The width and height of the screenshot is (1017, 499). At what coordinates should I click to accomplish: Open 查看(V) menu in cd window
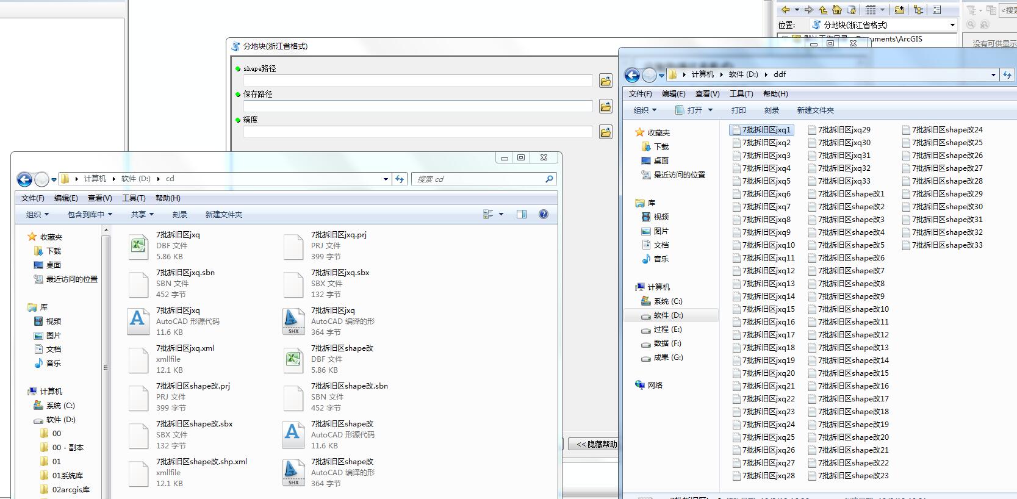click(x=100, y=198)
